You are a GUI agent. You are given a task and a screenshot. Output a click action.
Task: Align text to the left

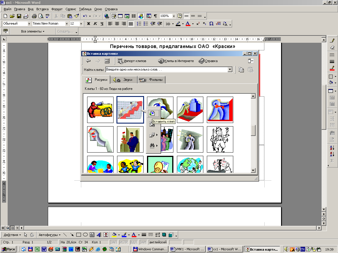pyautogui.click(x=110, y=24)
